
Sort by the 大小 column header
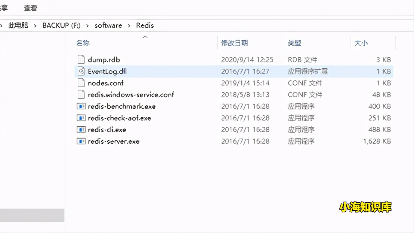(x=361, y=43)
